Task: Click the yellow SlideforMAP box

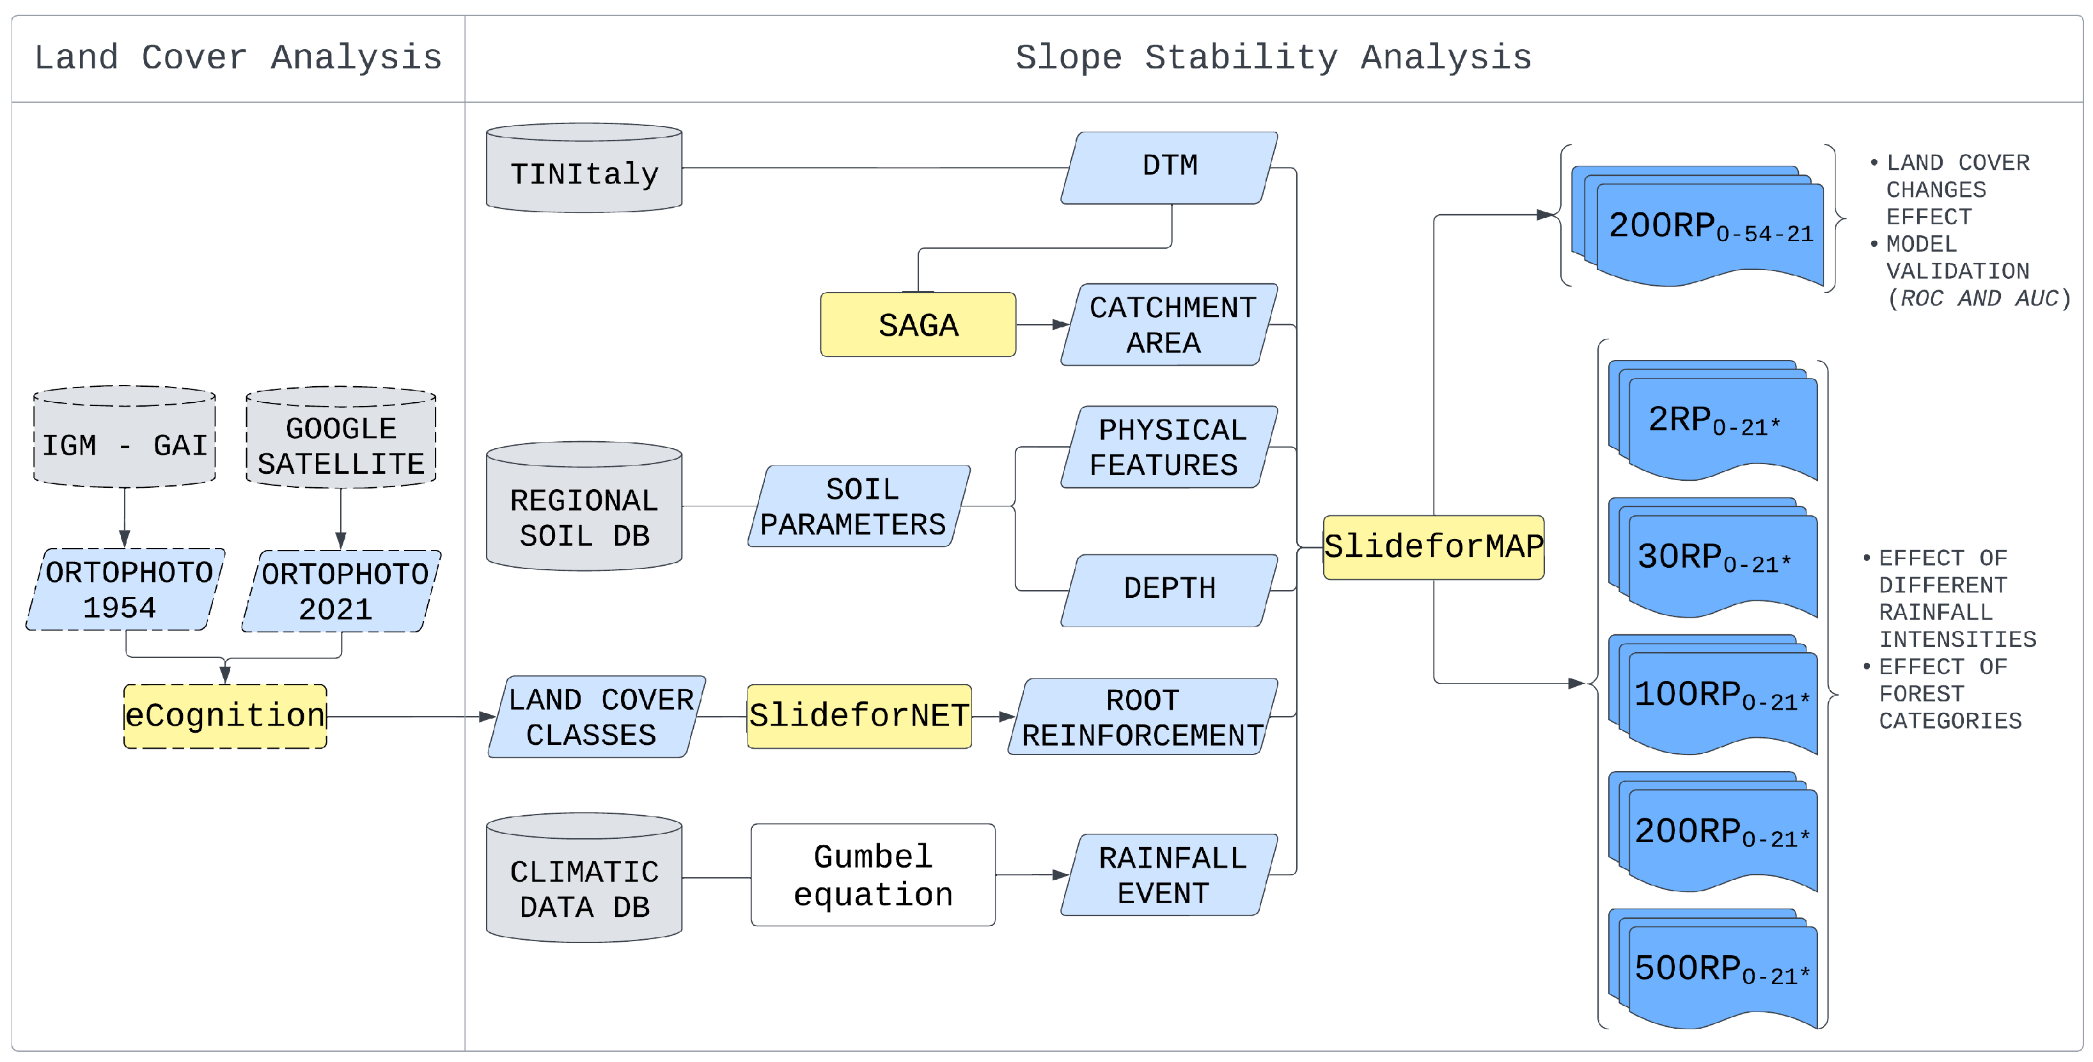Action: [x=1433, y=547]
